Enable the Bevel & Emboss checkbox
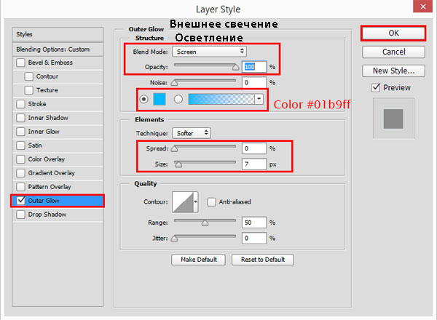437x320 pixels. [x=20, y=63]
